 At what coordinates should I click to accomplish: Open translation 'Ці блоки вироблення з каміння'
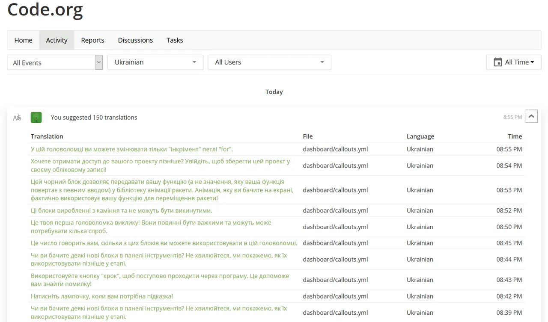(122, 210)
